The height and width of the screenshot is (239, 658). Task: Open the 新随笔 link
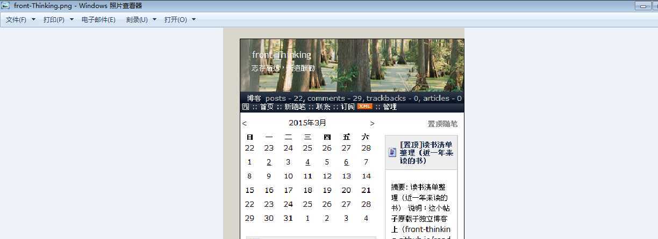coord(295,107)
